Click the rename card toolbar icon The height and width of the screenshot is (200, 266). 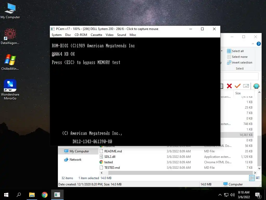(x=246, y=86)
